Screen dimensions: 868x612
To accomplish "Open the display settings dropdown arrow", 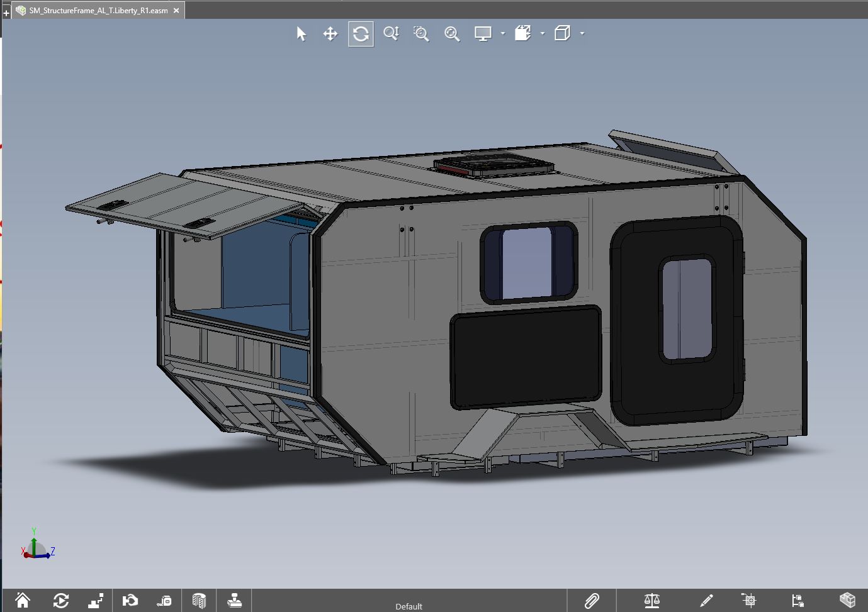I will pyautogui.click(x=503, y=34).
